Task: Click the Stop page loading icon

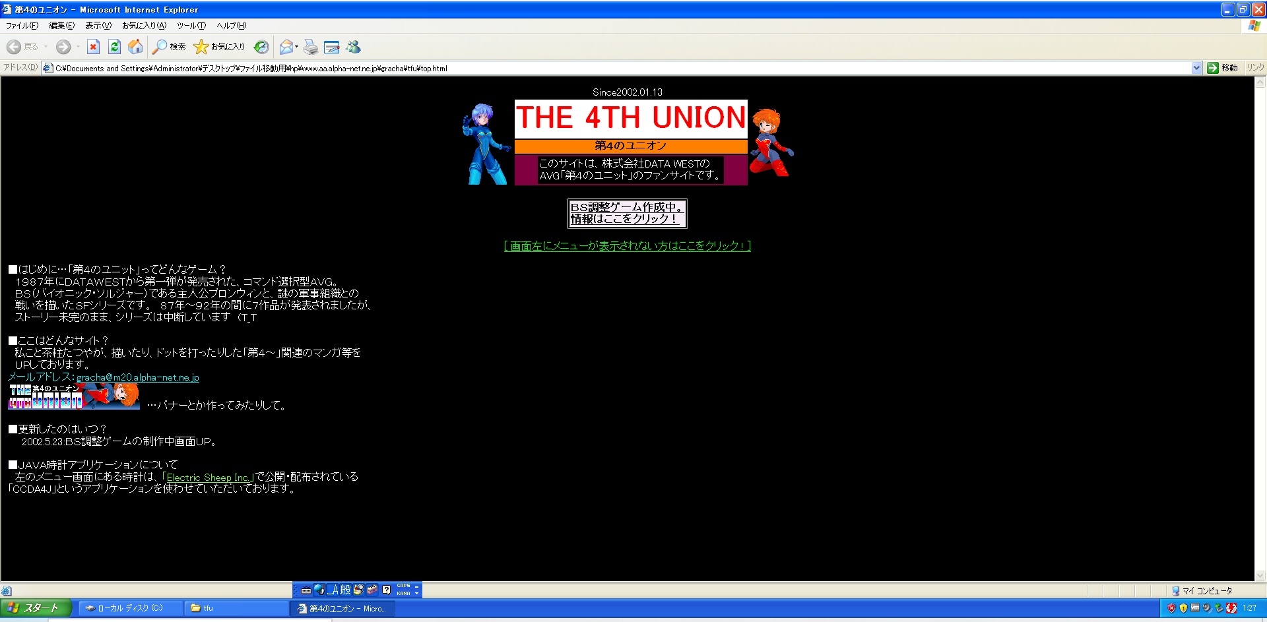Action: (x=94, y=47)
